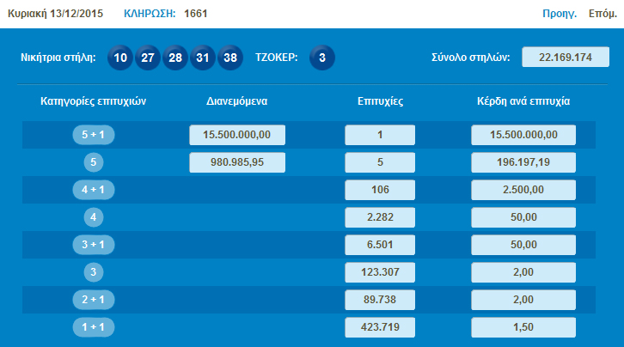Click the ΚΛΗΡΩΣΗ draw label
The width and height of the screenshot is (624, 347).
click(x=150, y=14)
